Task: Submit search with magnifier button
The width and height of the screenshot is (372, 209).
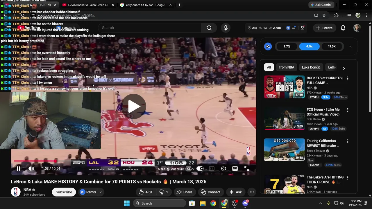Action: tap(209, 28)
